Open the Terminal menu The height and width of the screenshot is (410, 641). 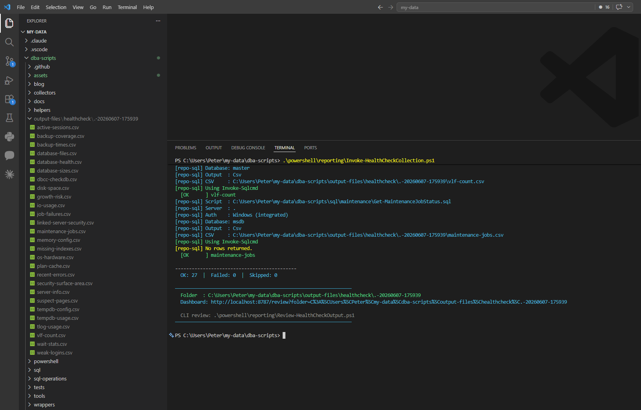[127, 7]
